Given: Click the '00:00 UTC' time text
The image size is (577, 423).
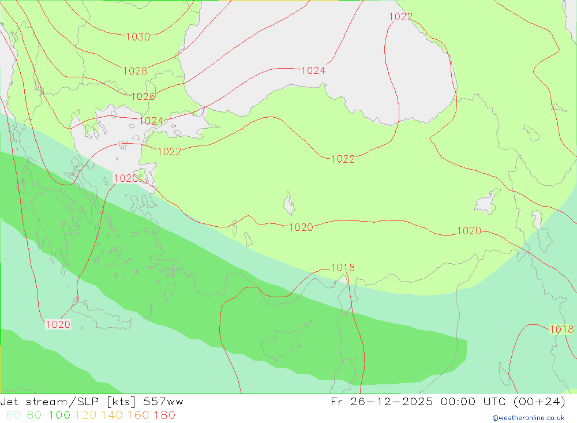Looking at the screenshot, I should [474, 402].
